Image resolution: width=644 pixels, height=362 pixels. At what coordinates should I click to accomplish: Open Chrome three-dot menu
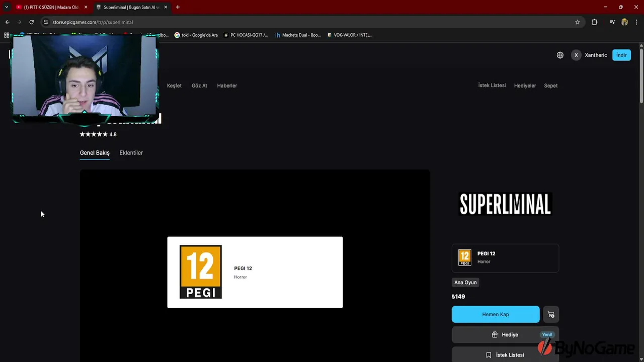tap(636, 22)
